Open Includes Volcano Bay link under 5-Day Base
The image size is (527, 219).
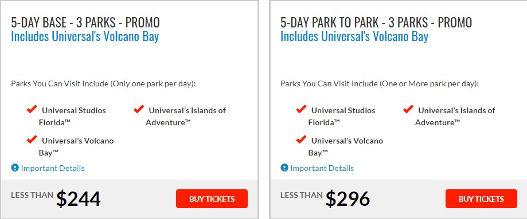pos(85,37)
